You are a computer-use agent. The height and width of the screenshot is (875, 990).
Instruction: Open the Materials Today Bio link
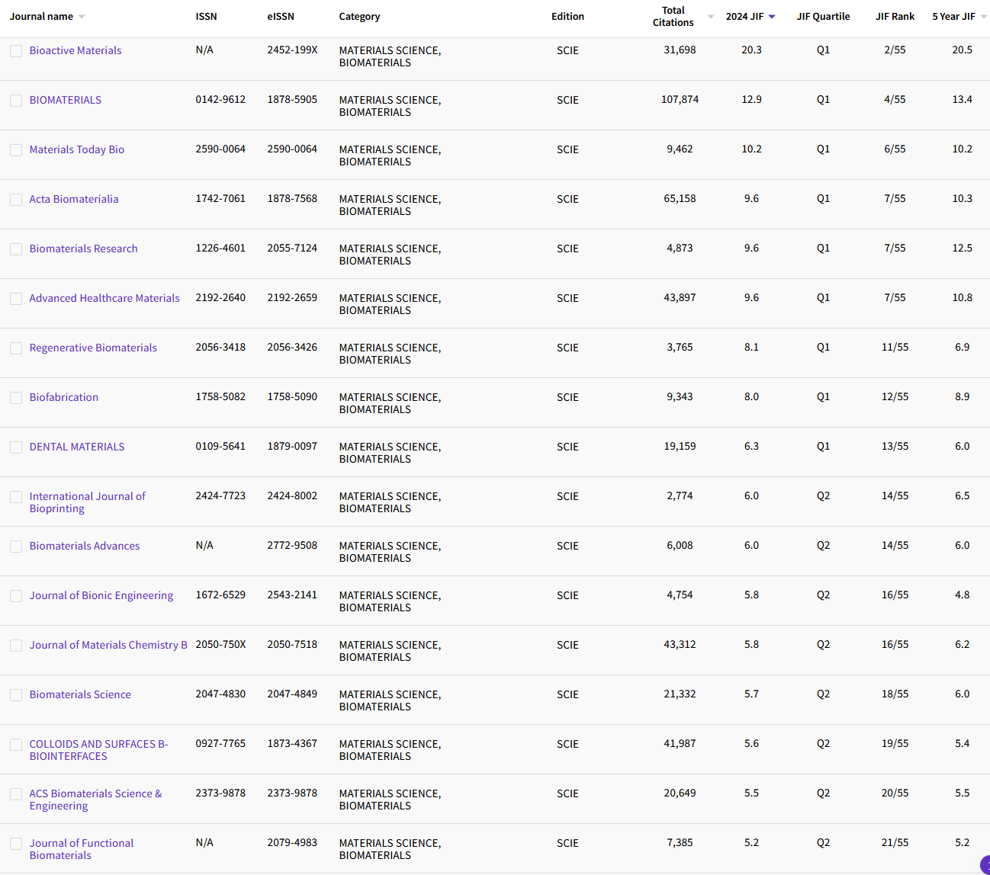point(77,149)
